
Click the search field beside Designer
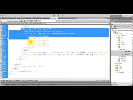116,16
